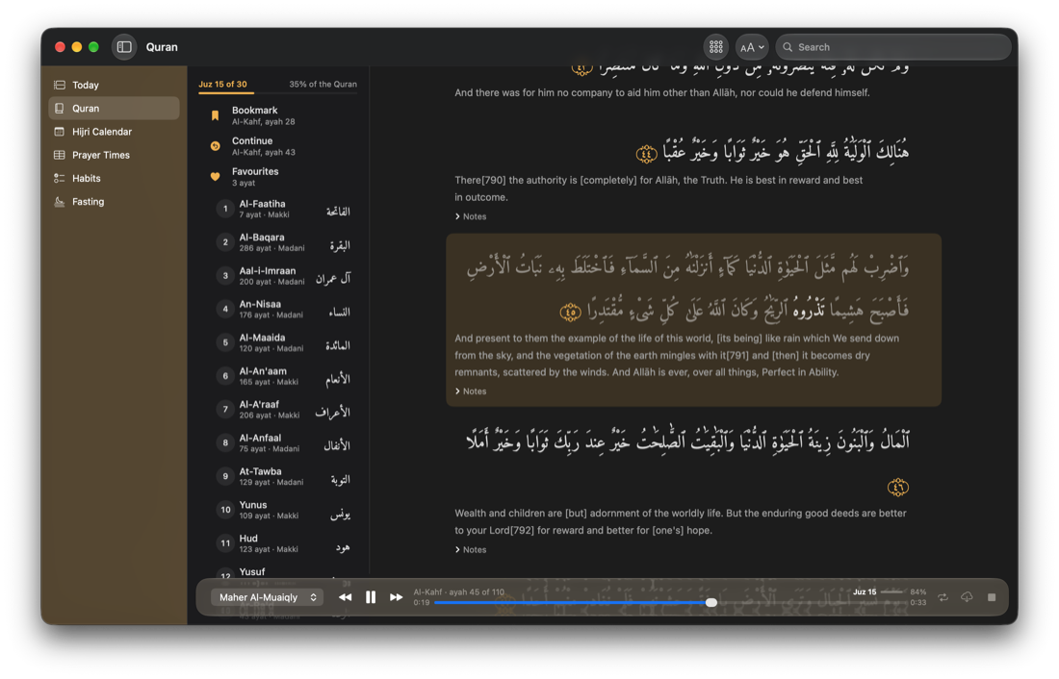Screen dimensions: 1059x679
Task: Click 'Al-Kahf · ayah 45 of 110' label
Action: [458, 591]
